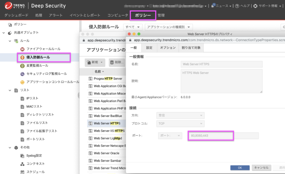Open the ダッシュボード menu
Image resolution: width=285 pixels, height=174 pixels.
click(x=16, y=15)
